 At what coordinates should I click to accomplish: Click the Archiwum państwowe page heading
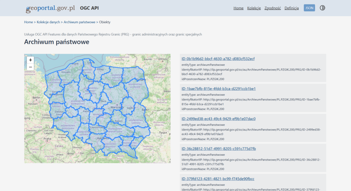[x=57, y=42]
